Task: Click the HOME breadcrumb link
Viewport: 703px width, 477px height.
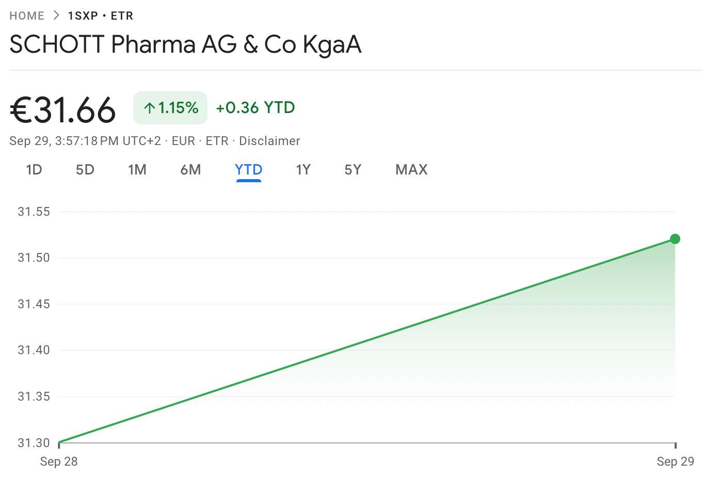Action: tap(27, 16)
